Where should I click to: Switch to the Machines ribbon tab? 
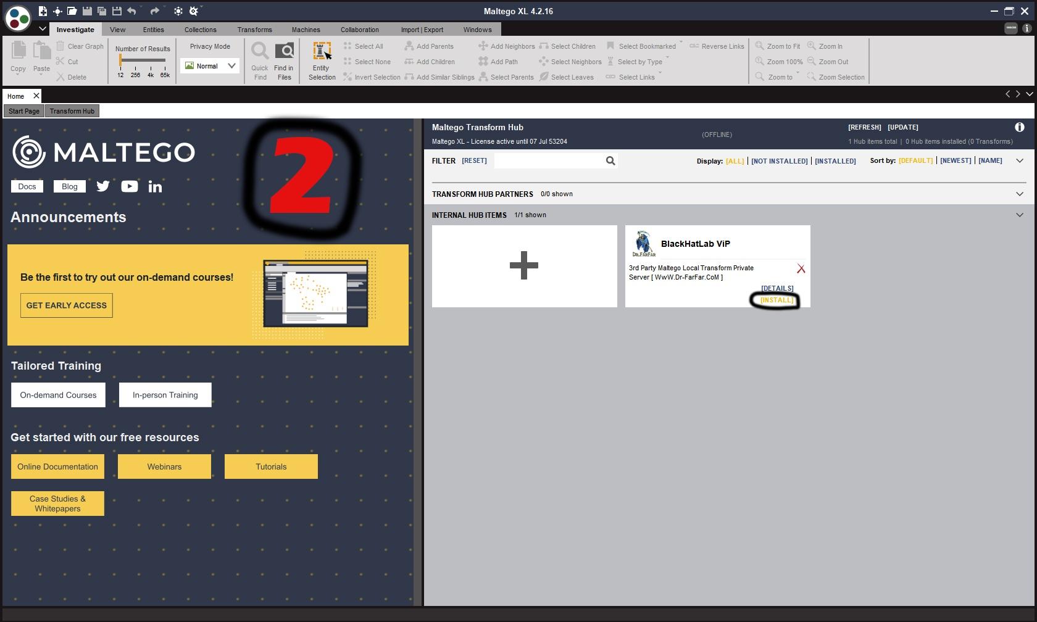point(306,30)
